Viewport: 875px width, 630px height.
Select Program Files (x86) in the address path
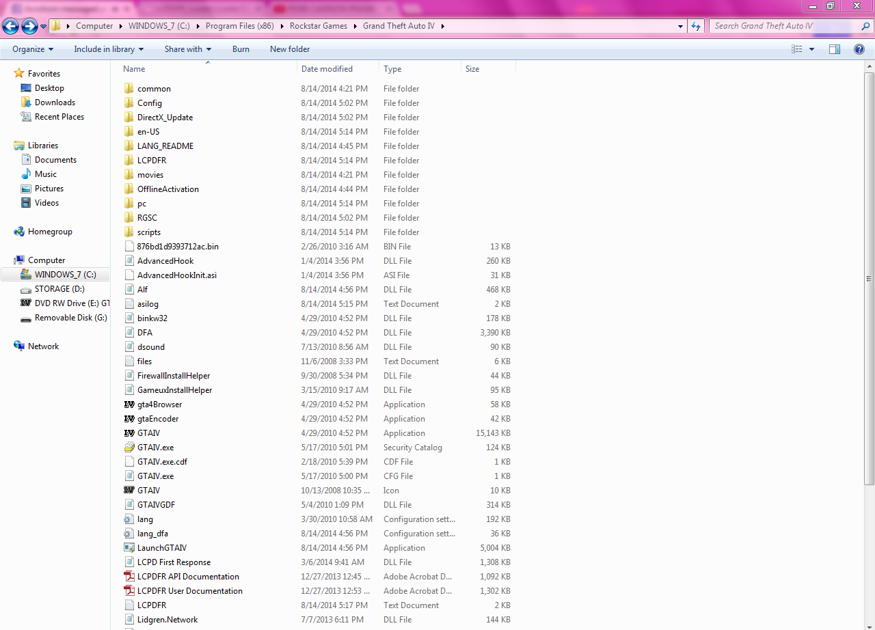[x=240, y=26]
